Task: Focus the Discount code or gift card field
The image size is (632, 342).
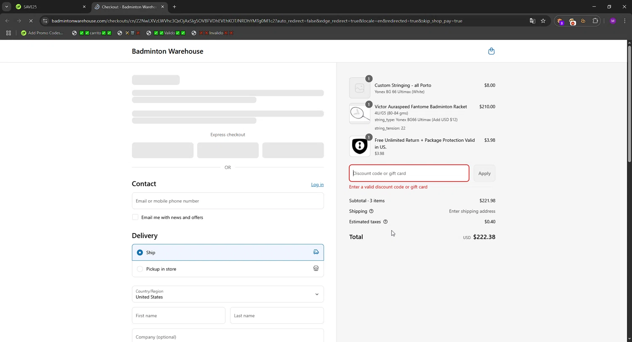Action: click(409, 173)
